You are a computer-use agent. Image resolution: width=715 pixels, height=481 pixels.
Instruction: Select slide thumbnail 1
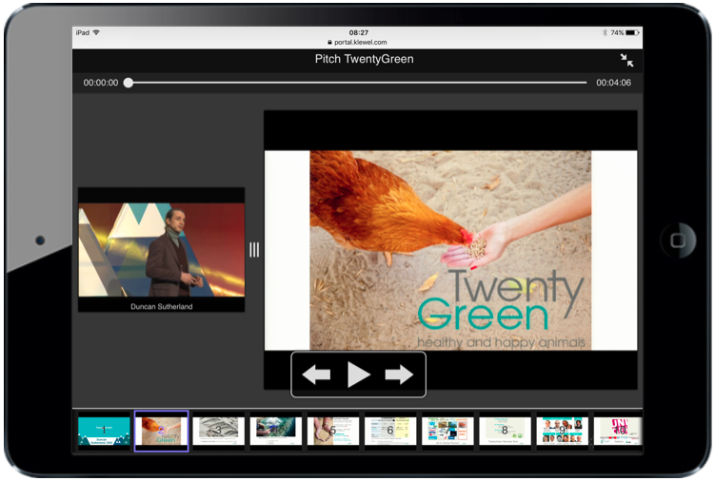tap(104, 431)
